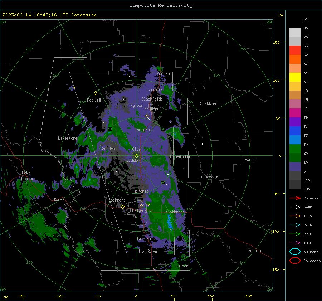This screenshot has width=322, height=301.
Task: Select the dark green 10-20 dBZ swatch
Action: 295,157
